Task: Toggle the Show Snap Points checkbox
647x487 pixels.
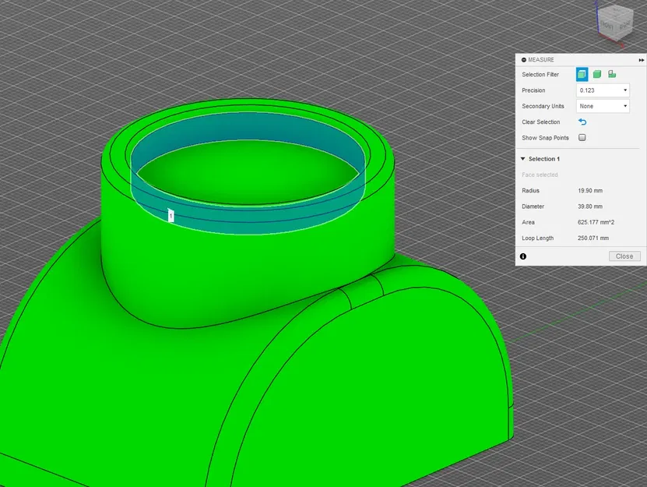Action: pyautogui.click(x=582, y=137)
